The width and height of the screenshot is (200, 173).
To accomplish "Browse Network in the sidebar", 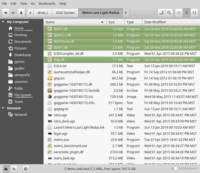I will [x=21, y=114].
